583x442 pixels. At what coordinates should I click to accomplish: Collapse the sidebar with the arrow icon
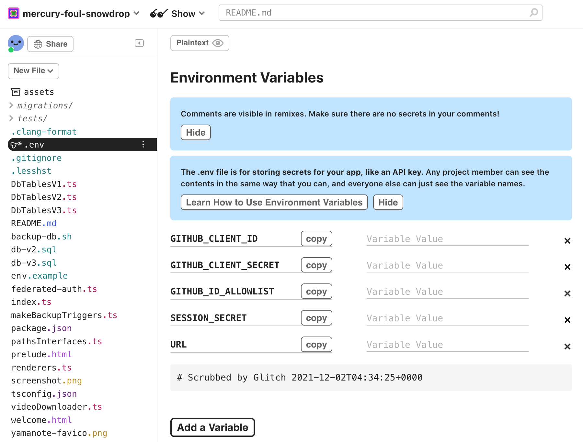[139, 43]
